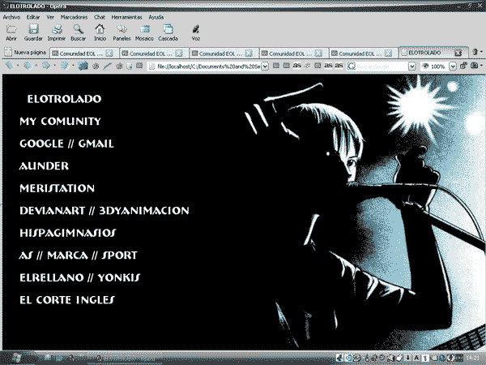Expand the Back button history arrow
Image resolution: width=486 pixels, height=365 pixels.
click(18, 66)
